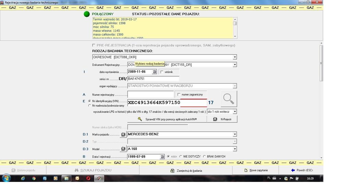Open the organ wydający dropdown
This screenshot has height=184, width=351.
pyautogui.click(x=234, y=86)
